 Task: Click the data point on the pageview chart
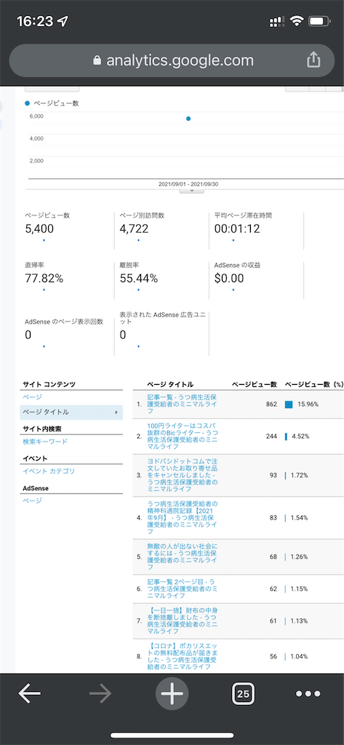click(188, 119)
